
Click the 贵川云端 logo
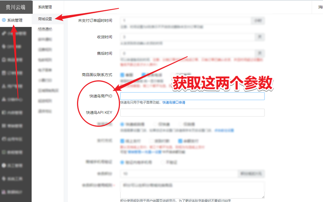click(16, 7)
